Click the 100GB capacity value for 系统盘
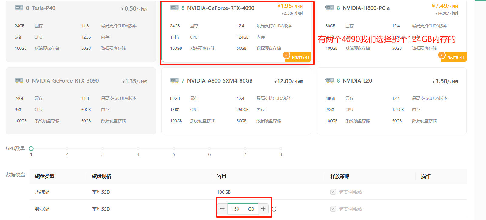 [224, 192]
